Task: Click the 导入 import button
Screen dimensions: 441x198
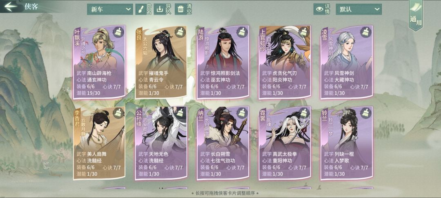Action: (163, 9)
